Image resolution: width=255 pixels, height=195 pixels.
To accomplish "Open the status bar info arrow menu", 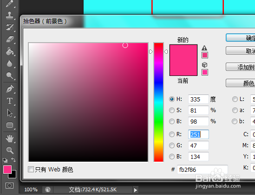I will click(135, 190).
